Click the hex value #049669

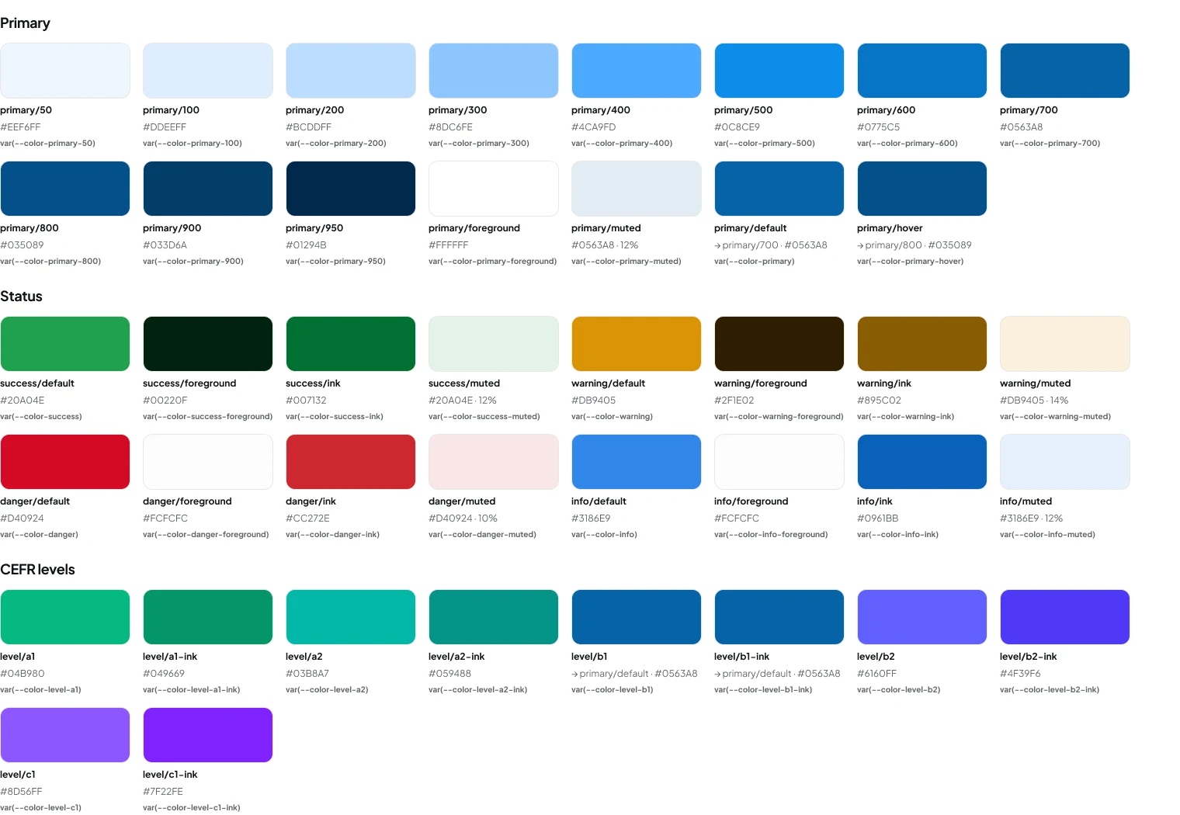pos(164,674)
